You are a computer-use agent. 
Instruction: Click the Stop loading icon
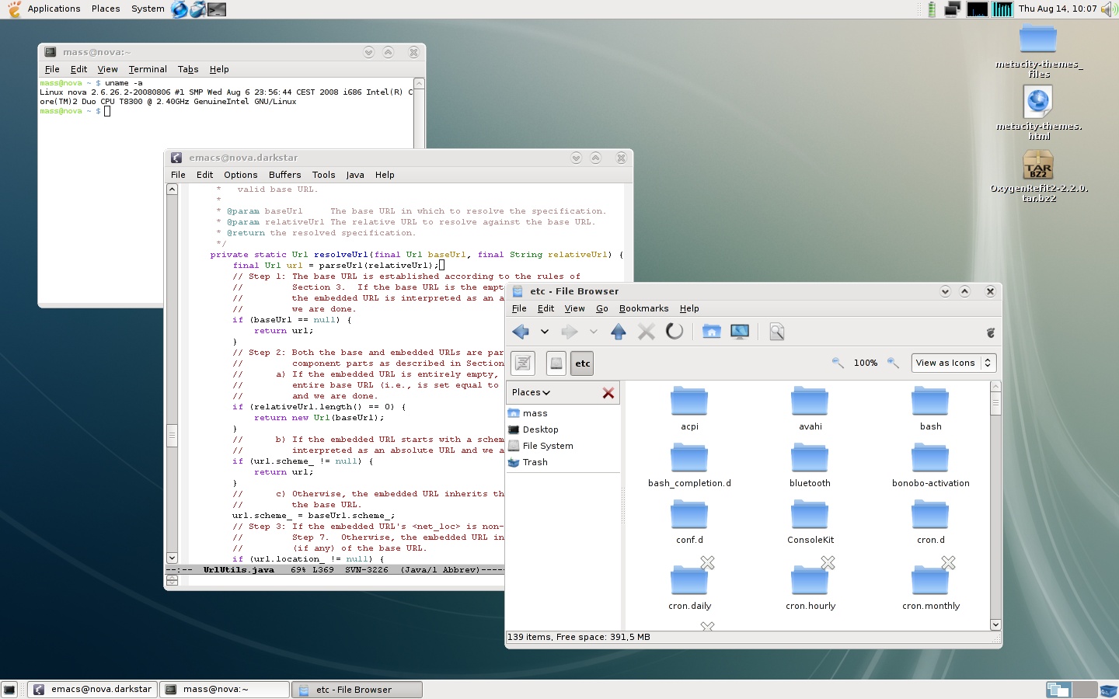point(646,332)
